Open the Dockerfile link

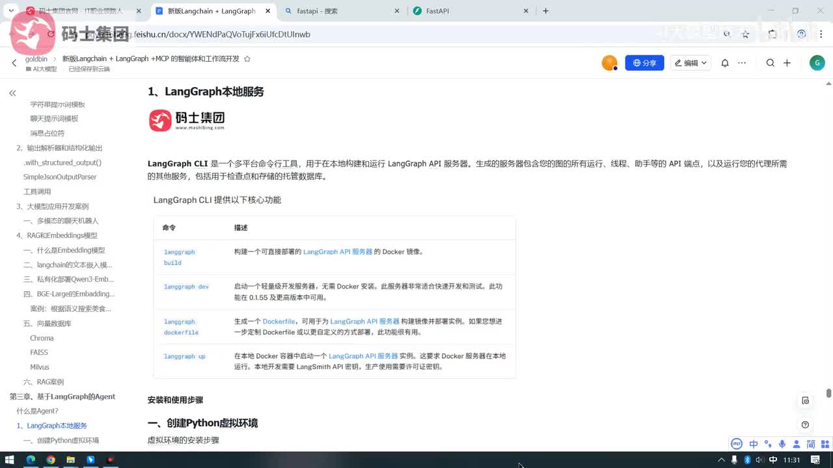point(279,321)
